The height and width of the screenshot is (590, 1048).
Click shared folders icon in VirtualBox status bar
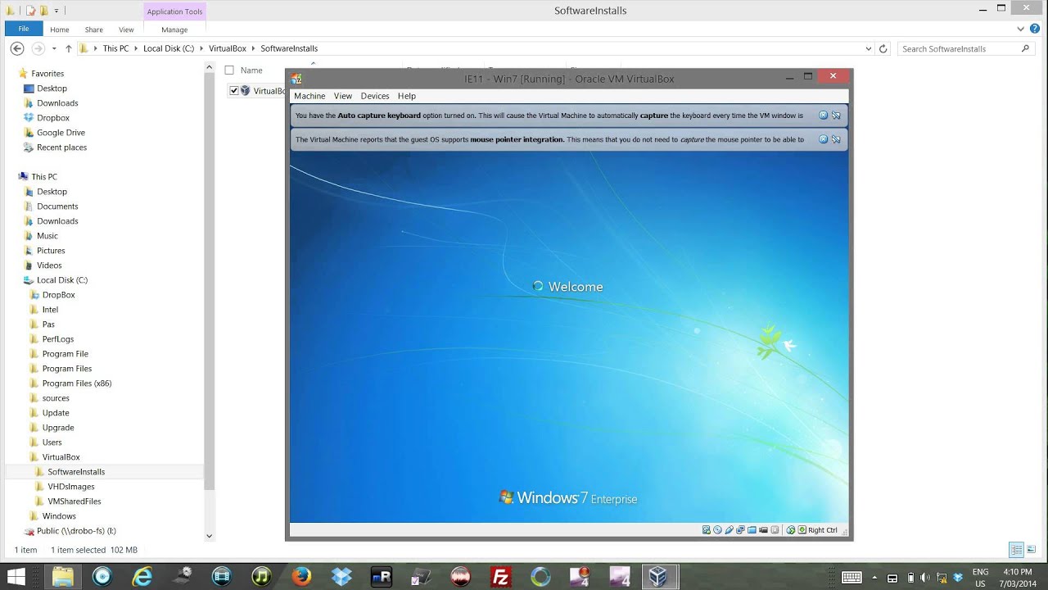click(752, 530)
